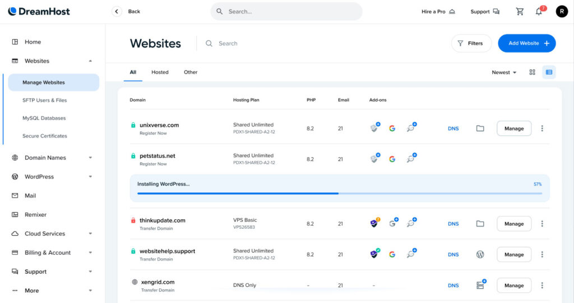Open the Newest sort dropdown

(x=504, y=72)
